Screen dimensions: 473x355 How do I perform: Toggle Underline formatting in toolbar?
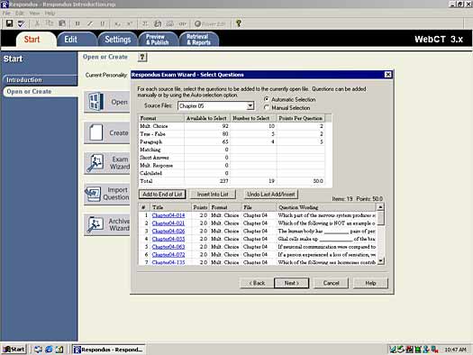(103, 23)
